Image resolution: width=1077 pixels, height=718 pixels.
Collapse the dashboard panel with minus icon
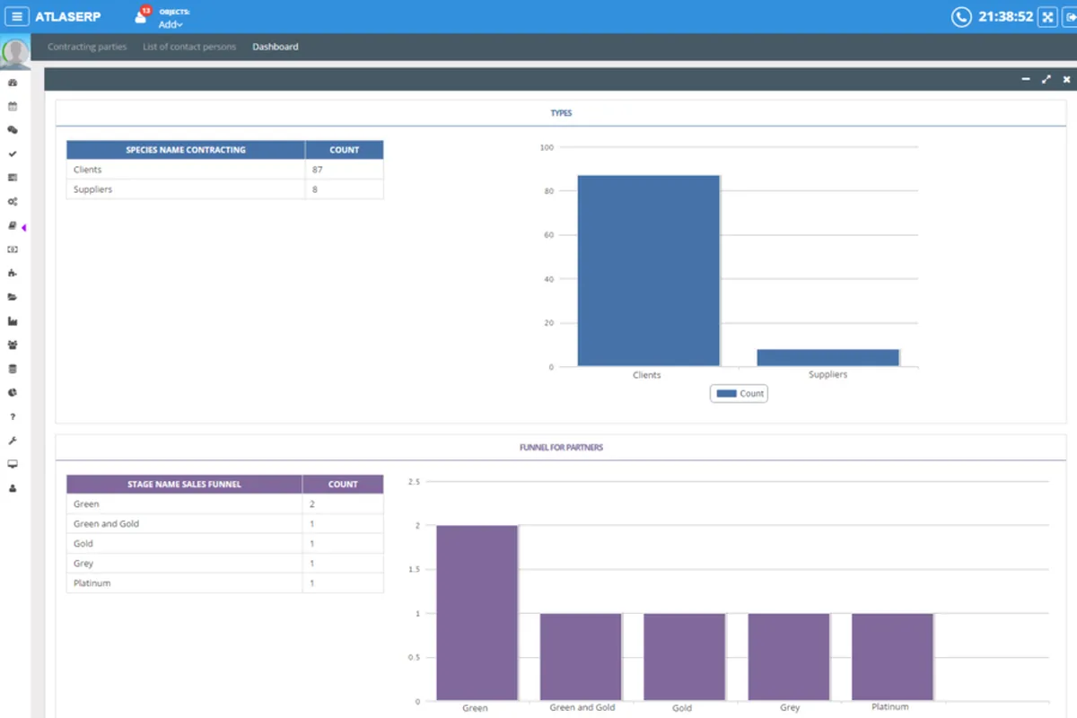pyautogui.click(x=1025, y=79)
